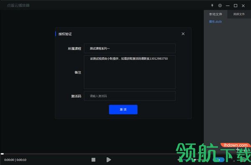Click the 所属课程 field showing 测试课程系列一
Screen dimensions: 251x165
[130, 48]
